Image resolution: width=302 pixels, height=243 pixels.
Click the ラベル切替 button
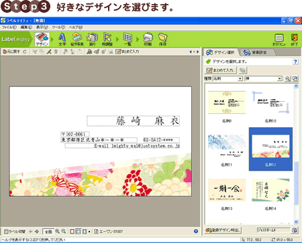15,232
